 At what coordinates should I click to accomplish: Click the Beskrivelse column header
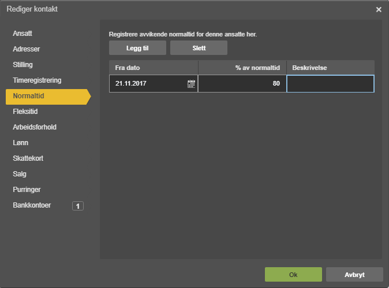pos(331,68)
